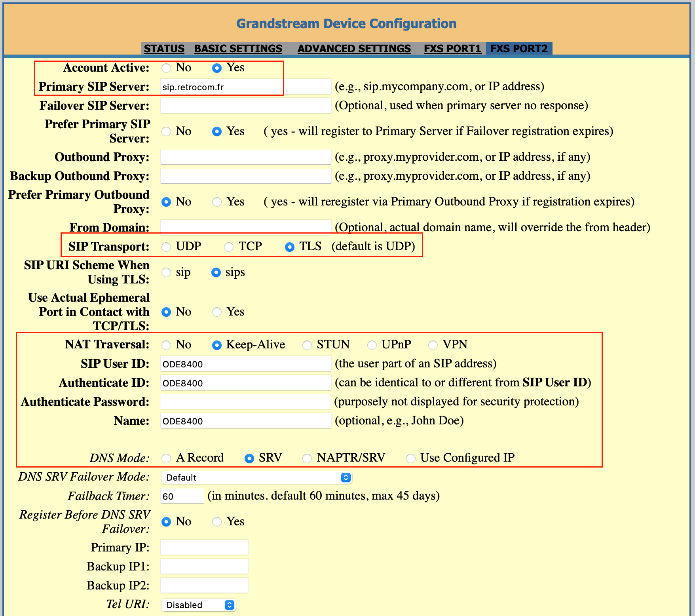This screenshot has height=616, width=695.
Task: Open the ADVANCED SETTINGS tab
Action: pyautogui.click(x=354, y=48)
